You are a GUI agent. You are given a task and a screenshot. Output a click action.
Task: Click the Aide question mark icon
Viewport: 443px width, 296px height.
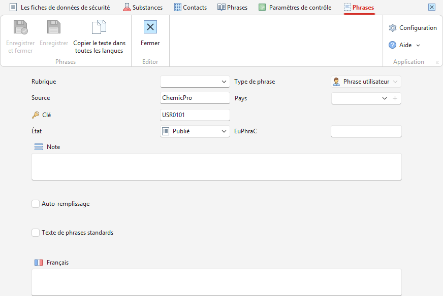392,45
